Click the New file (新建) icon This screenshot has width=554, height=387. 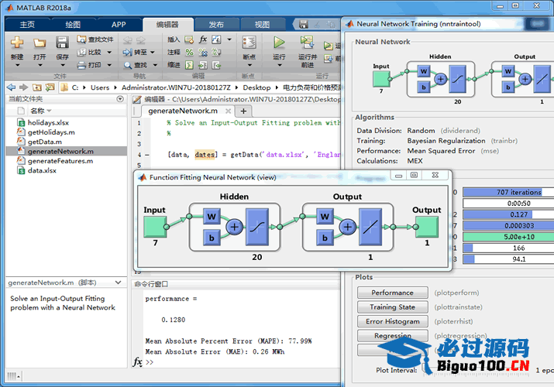pyautogui.click(x=16, y=43)
